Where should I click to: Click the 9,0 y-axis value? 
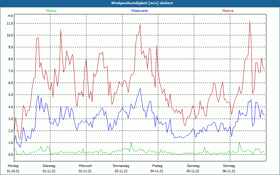click(10, 47)
